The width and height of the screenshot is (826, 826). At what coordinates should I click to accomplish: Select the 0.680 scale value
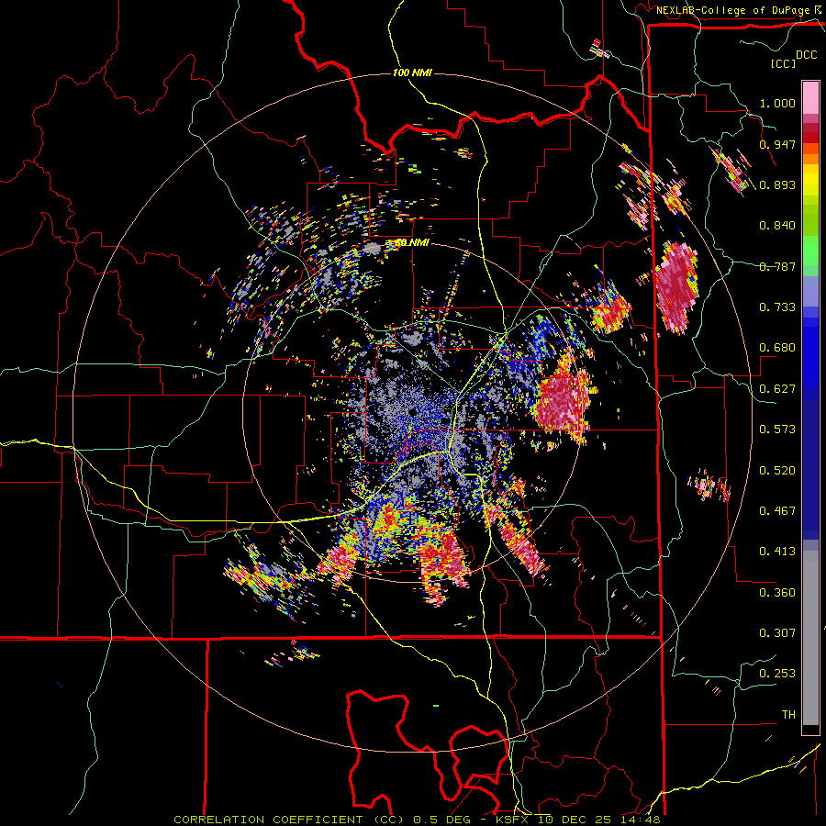(x=777, y=348)
